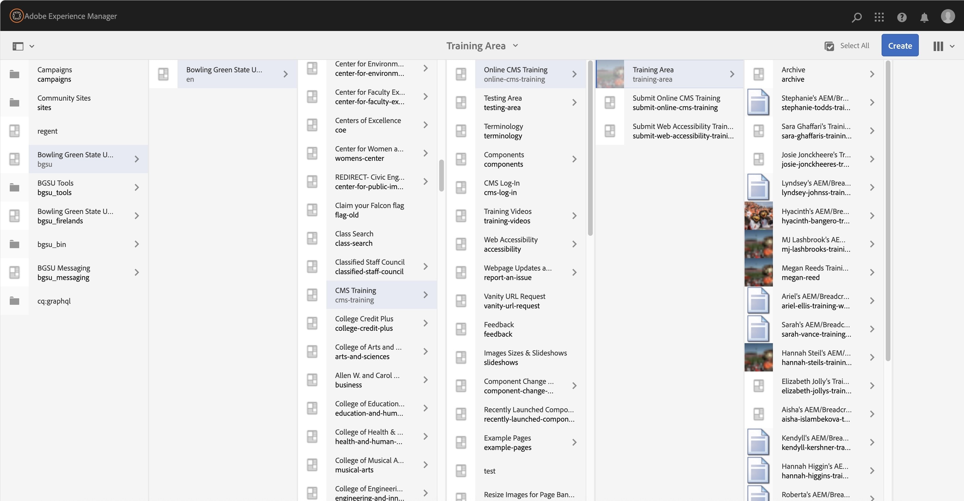Select the CMS Log-In page icon
Viewport: 964px width, 501px height.
tap(461, 187)
